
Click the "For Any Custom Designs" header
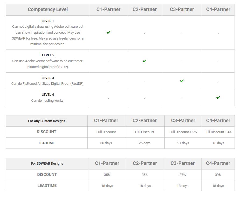pos(46,121)
